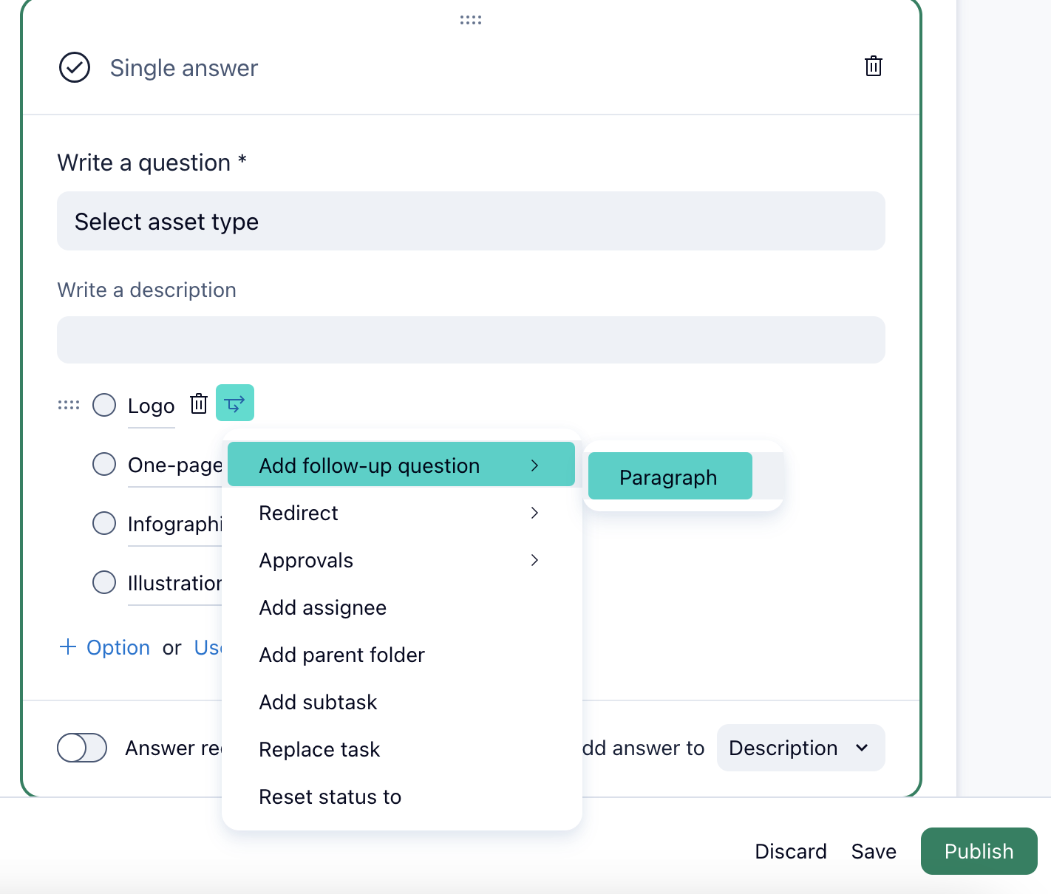
Task: Click the Option link to add option
Action: 118,647
